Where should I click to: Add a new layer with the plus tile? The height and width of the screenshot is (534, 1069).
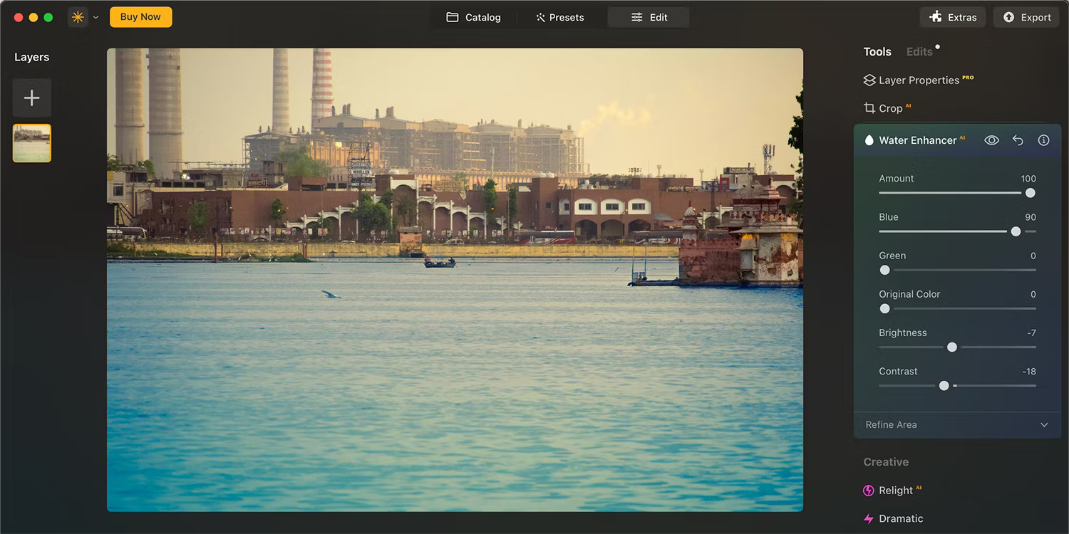pos(31,98)
